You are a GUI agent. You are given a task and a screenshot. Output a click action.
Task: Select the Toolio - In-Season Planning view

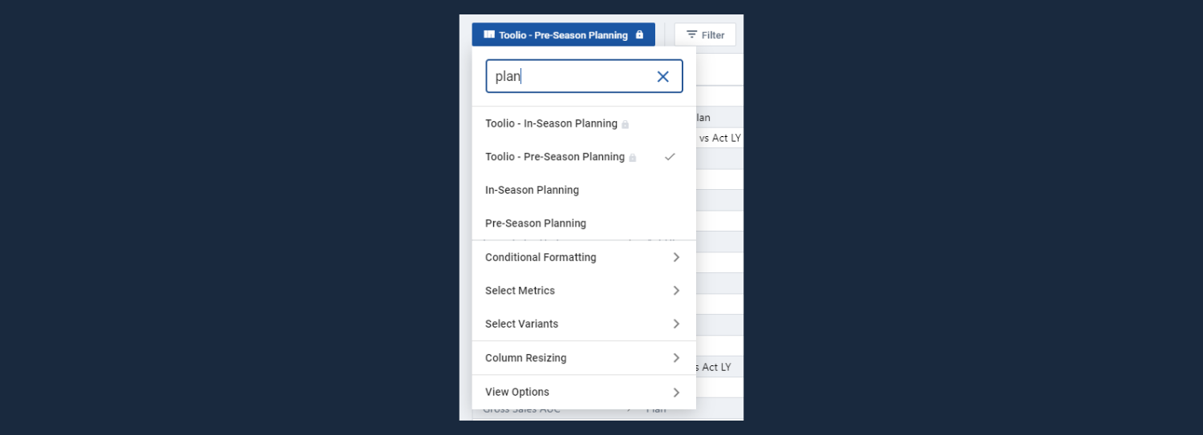551,123
